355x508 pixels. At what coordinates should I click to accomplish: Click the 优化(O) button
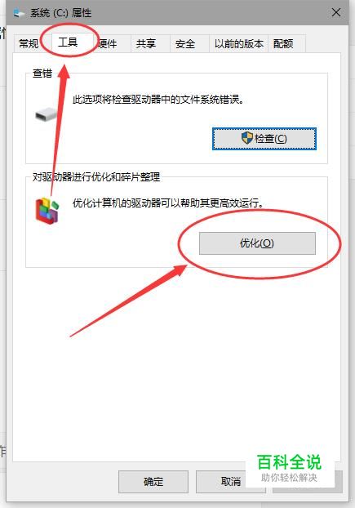257,243
